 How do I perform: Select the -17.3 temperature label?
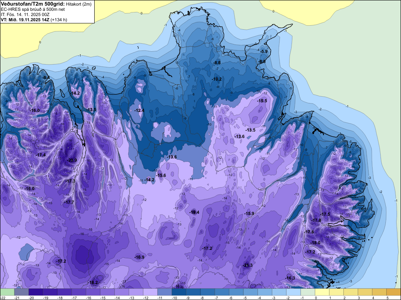70,181
